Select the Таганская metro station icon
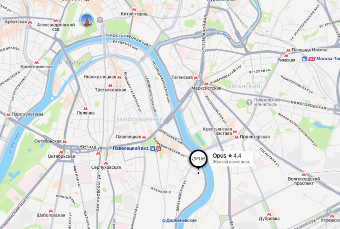340x229 pixels. 196,78
